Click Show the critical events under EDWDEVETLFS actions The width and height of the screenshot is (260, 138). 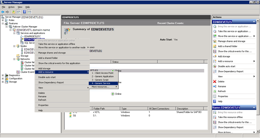coord(235,51)
